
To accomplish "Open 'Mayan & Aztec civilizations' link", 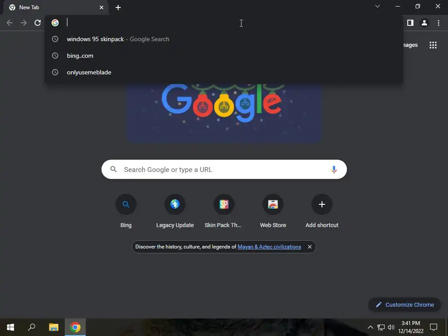I will pyautogui.click(x=269, y=247).
